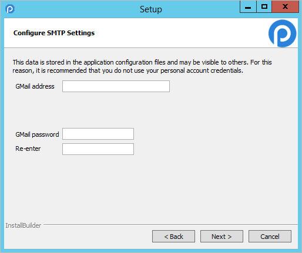302x253 pixels.
Task: Go to previous step with Back button
Action: point(173,237)
